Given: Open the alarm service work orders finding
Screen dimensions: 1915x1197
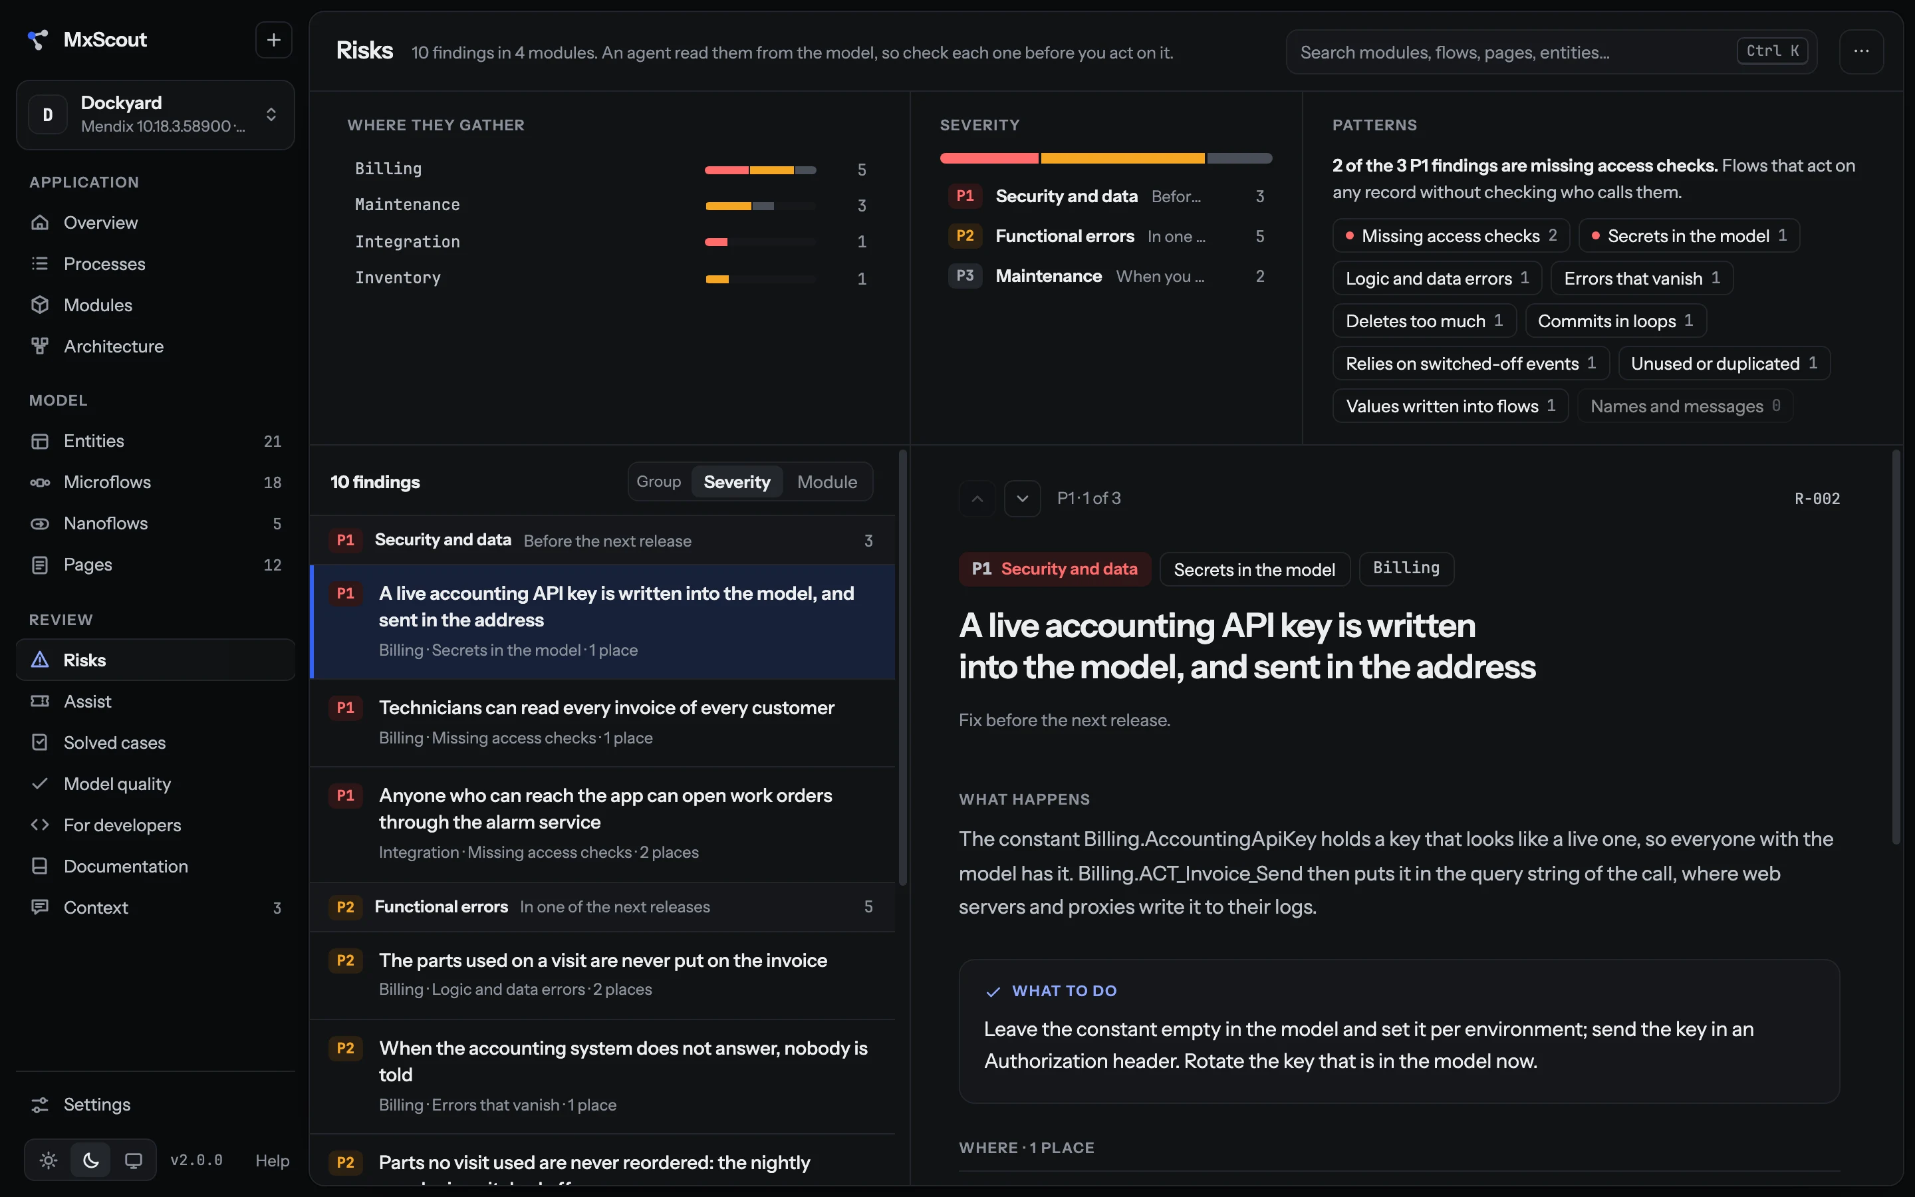Looking at the screenshot, I should [602, 823].
